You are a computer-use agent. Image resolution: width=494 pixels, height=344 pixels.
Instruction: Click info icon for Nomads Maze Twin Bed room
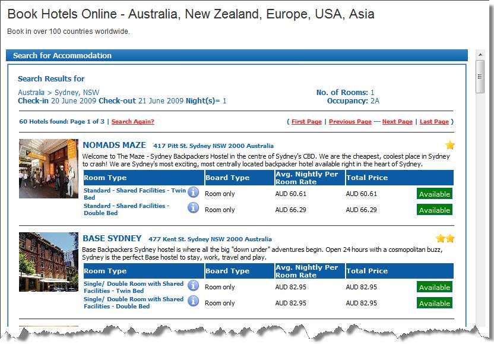tap(194, 192)
